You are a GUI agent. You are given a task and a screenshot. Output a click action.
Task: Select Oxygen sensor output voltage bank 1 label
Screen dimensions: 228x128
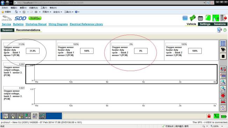[13, 71]
